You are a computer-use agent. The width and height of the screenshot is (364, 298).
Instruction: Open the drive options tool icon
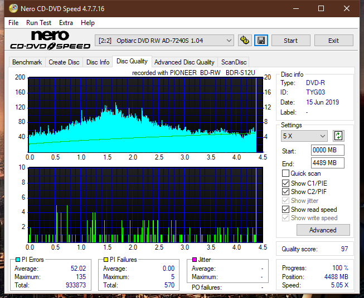tap(245, 41)
